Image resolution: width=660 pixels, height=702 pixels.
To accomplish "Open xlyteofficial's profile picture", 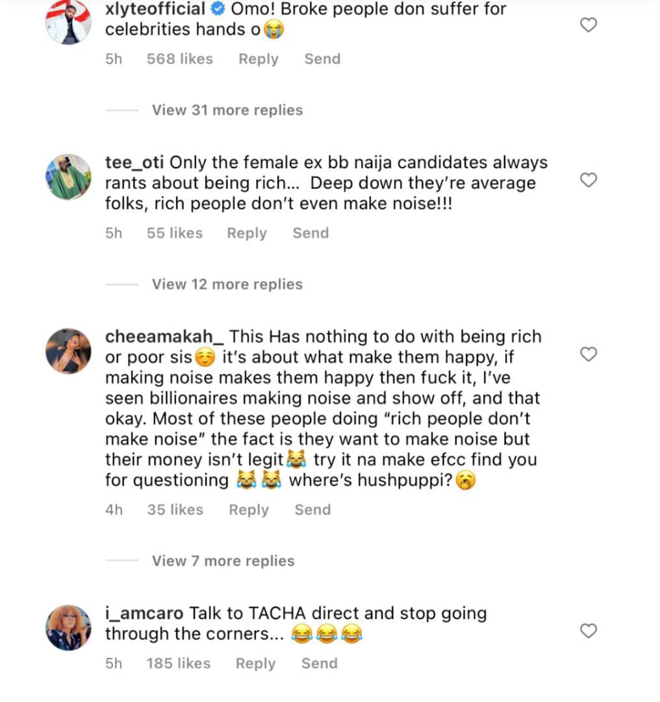I will [x=68, y=22].
